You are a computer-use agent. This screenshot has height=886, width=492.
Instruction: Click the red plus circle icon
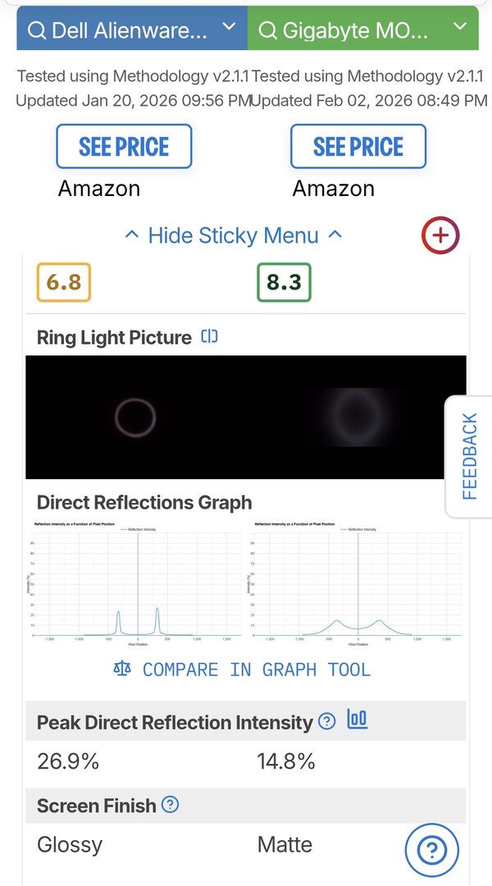440,235
